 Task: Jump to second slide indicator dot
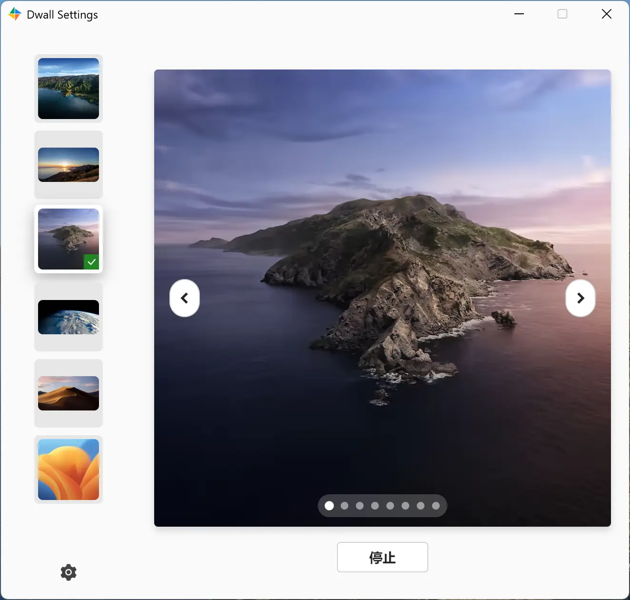tap(345, 506)
